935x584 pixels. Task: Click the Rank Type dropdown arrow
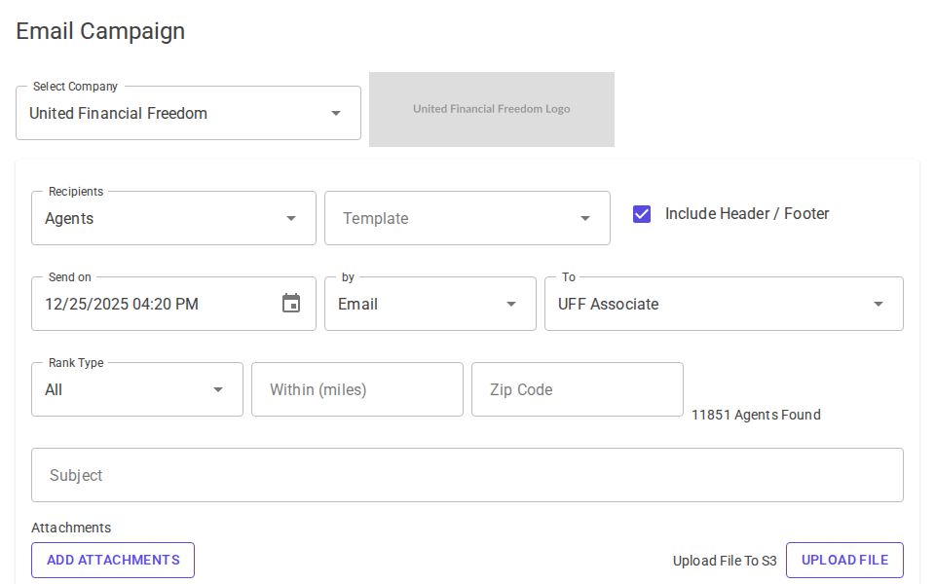pos(218,389)
